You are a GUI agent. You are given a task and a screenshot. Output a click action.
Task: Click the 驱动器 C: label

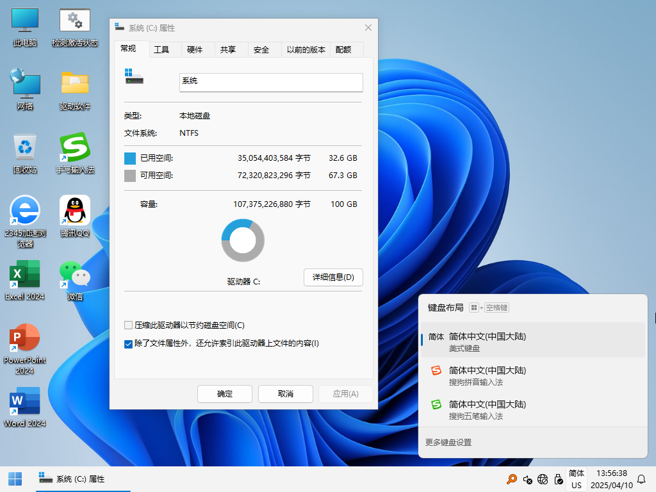pyautogui.click(x=243, y=282)
